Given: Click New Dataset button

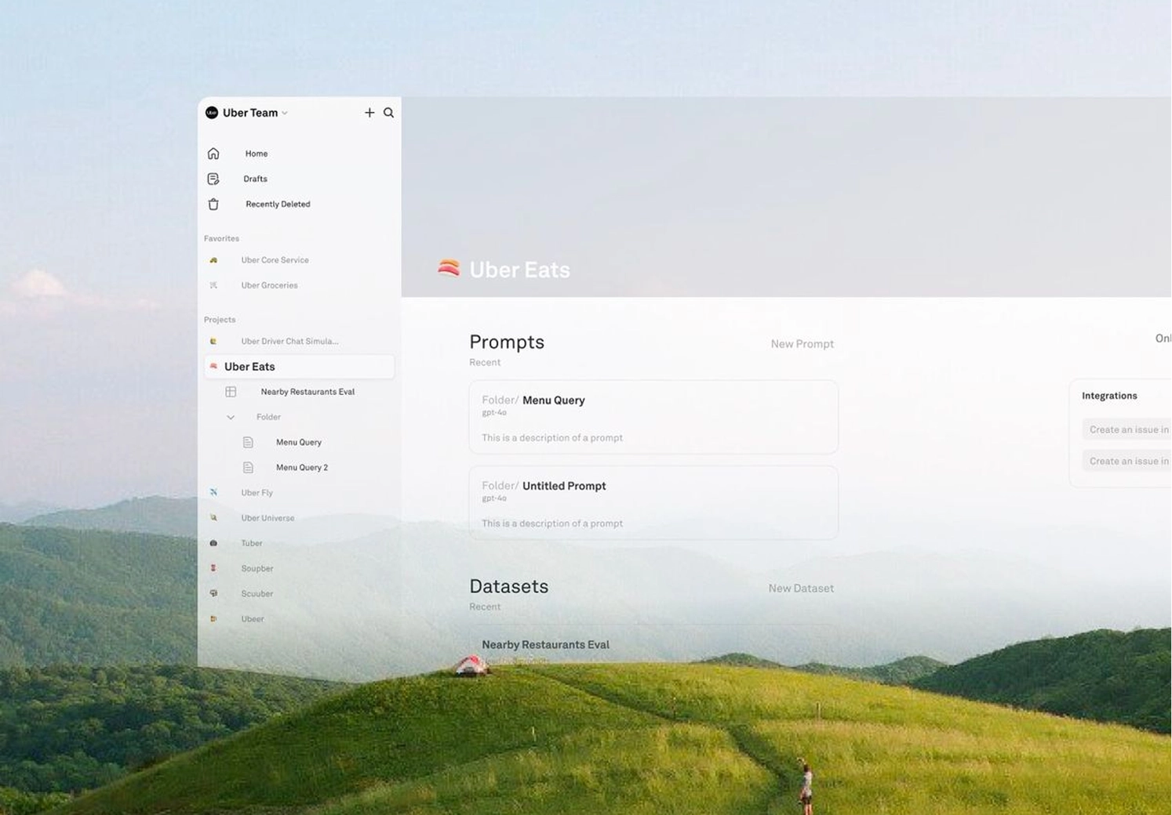Looking at the screenshot, I should coord(801,589).
